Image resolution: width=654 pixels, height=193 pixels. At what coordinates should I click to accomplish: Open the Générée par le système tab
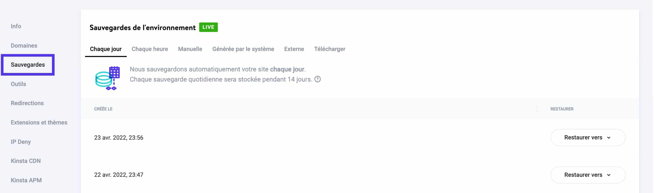click(x=243, y=49)
